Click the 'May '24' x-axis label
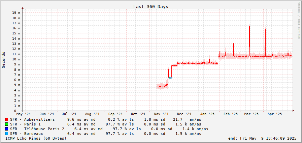Screen dimensions: 302x143 [x=24, y=114]
